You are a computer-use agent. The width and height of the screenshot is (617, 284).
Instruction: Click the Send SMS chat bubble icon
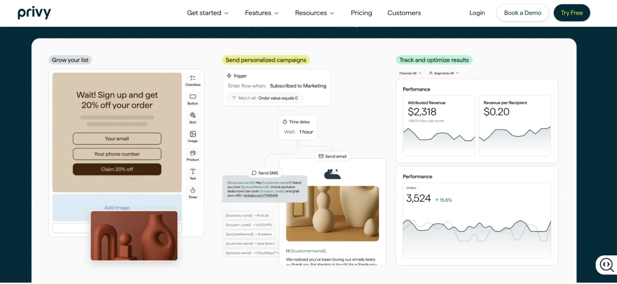click(x=254, y=173)
